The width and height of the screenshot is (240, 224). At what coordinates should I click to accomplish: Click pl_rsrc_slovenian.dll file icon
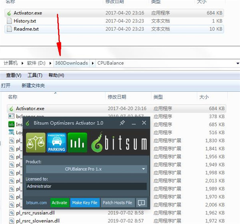click(x=12, y=221)
